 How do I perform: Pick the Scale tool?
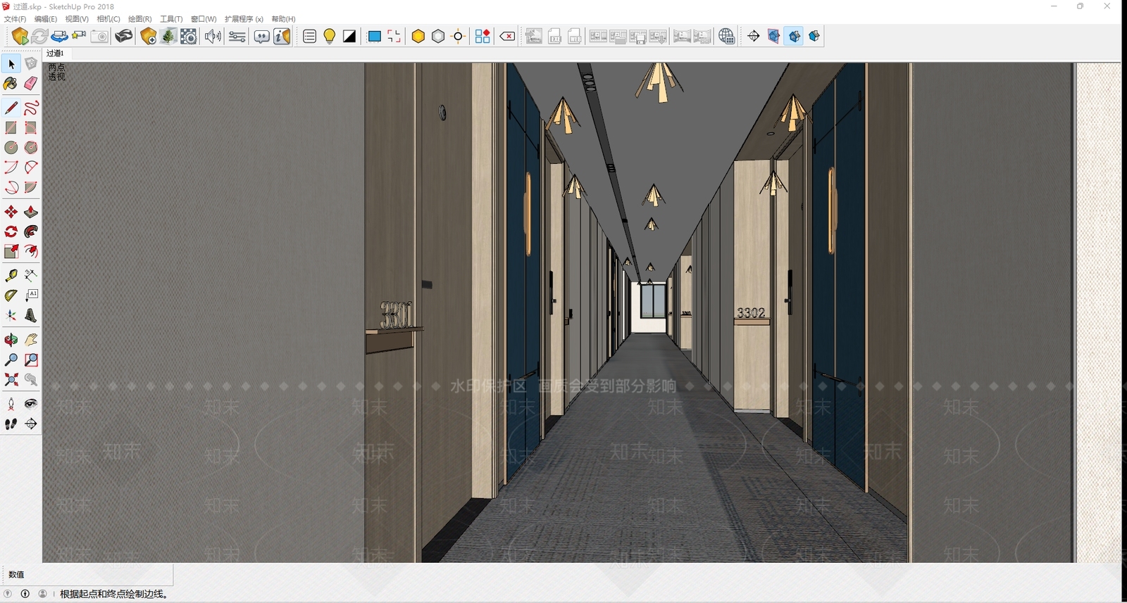11,251
